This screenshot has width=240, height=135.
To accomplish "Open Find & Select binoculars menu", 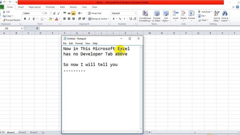I will 225,16.
